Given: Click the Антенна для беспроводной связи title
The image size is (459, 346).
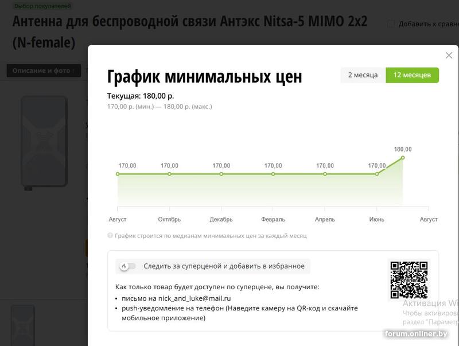Looking at the screenshot, I should pos(190,32).
